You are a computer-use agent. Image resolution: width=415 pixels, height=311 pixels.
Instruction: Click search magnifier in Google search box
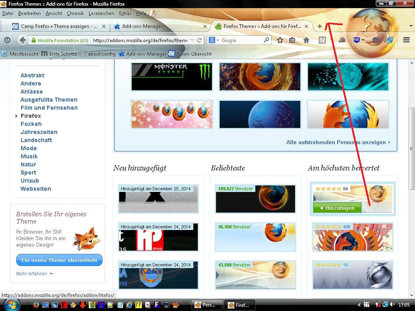(x=267, y=40)
